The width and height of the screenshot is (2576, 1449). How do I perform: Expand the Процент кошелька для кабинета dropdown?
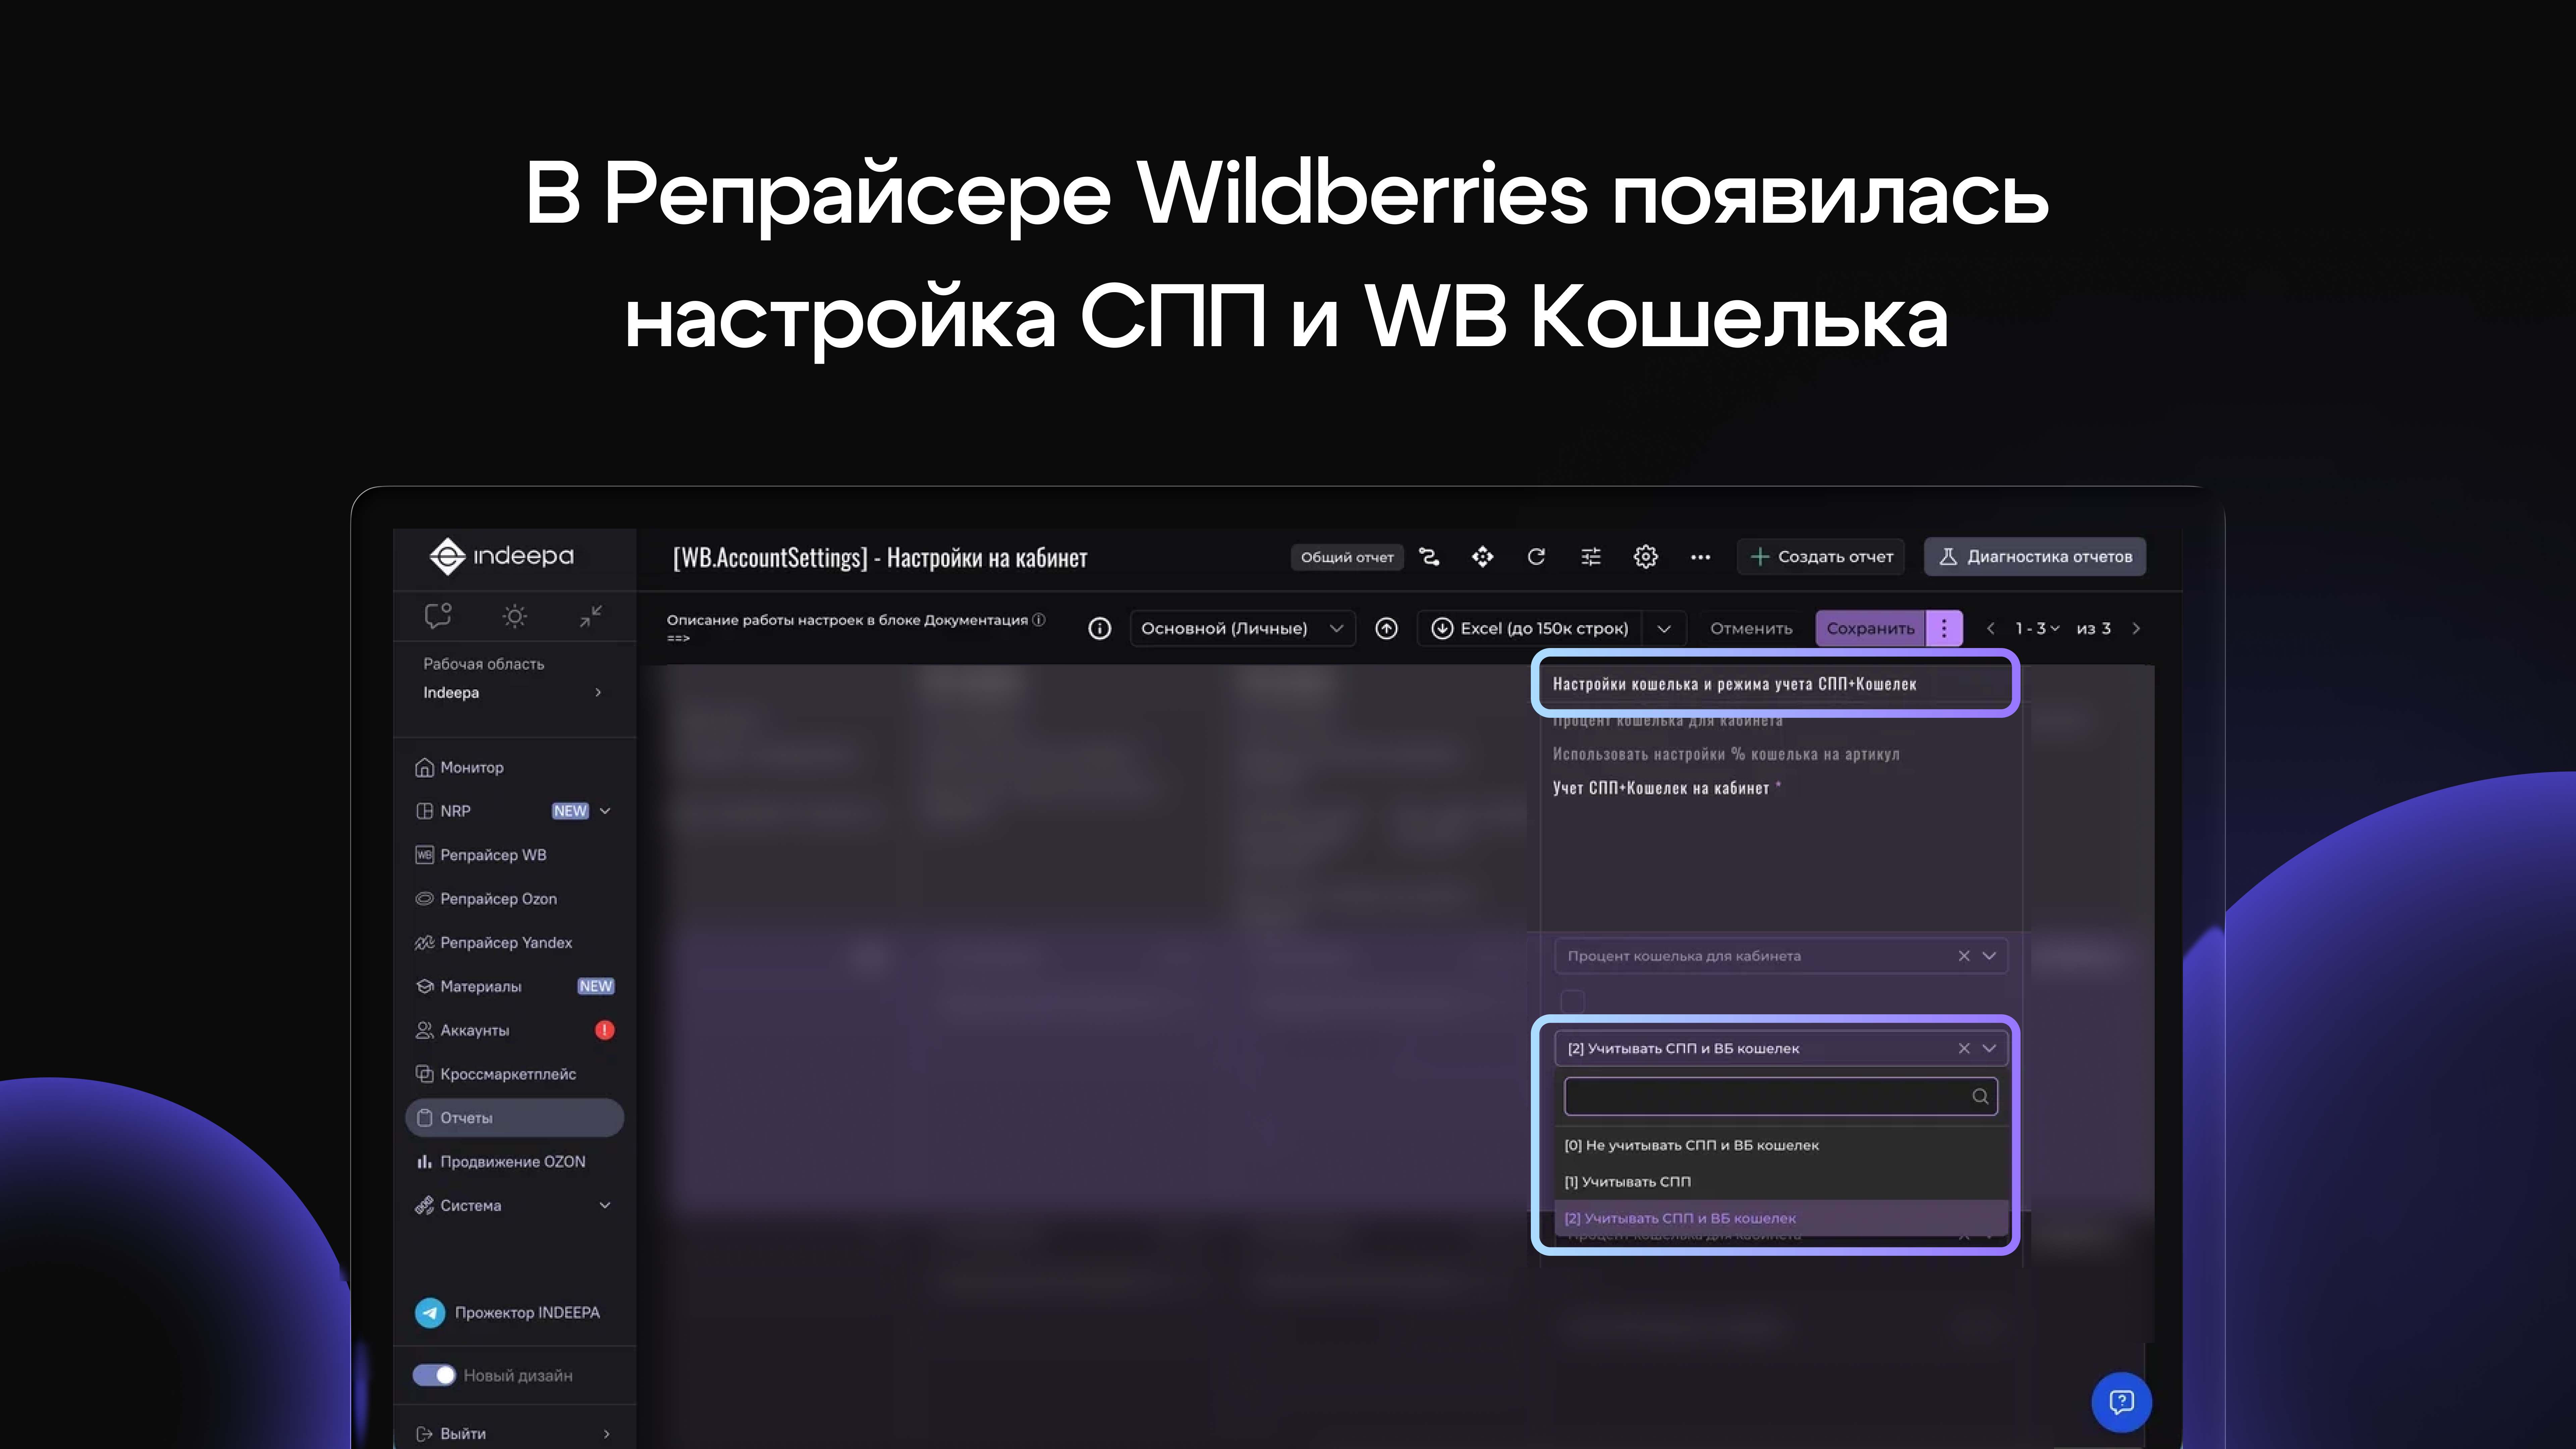click(1989, 956)
